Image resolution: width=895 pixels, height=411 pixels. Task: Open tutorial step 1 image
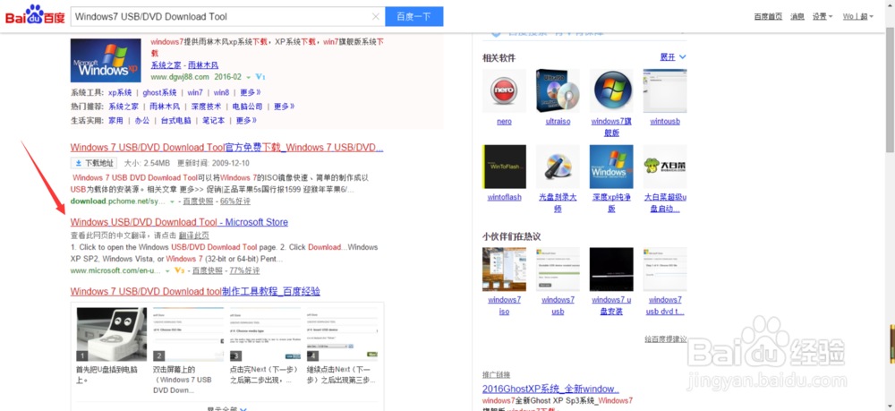coord(111,334)
